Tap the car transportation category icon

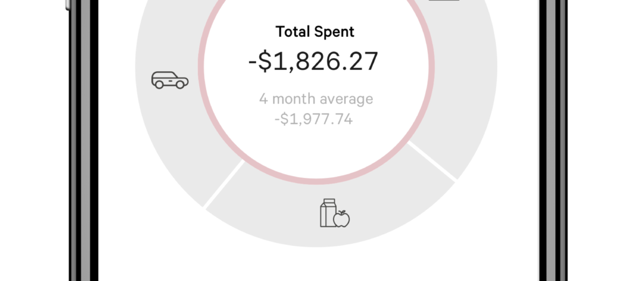click(x=169, y=81)
